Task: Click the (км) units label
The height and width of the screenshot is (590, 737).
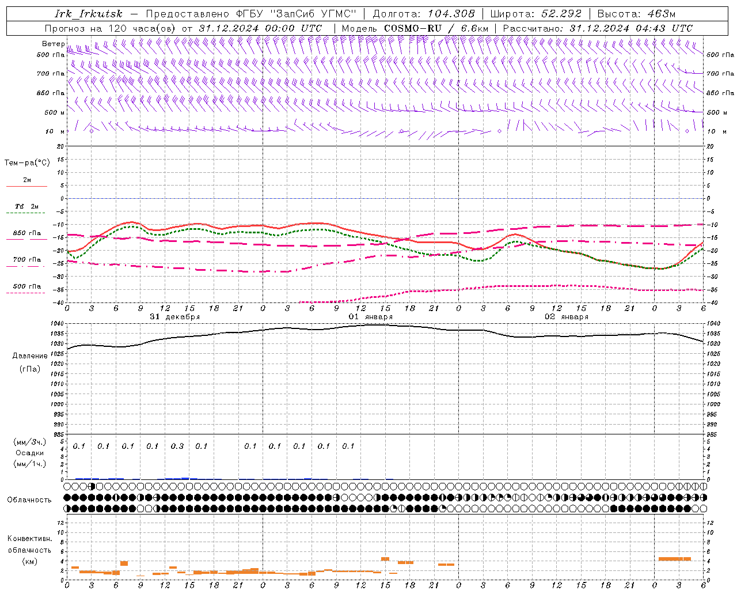Action: coord(29,561)
